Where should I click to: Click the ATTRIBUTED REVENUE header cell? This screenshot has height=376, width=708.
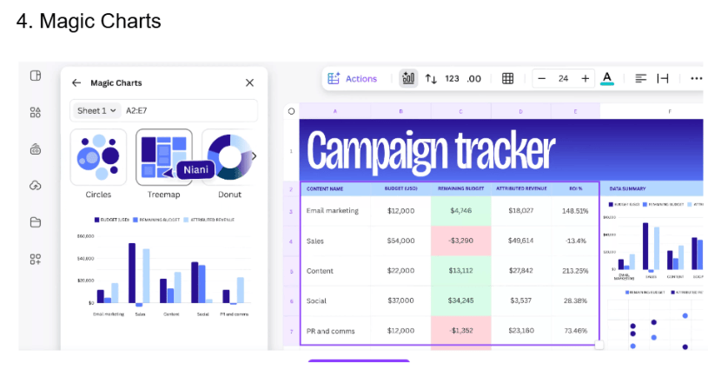pos(521,188)
